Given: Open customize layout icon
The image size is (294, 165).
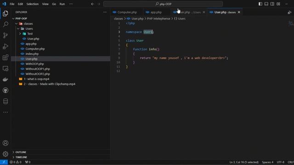Looking at the screenshot, I should coord(278,4).
